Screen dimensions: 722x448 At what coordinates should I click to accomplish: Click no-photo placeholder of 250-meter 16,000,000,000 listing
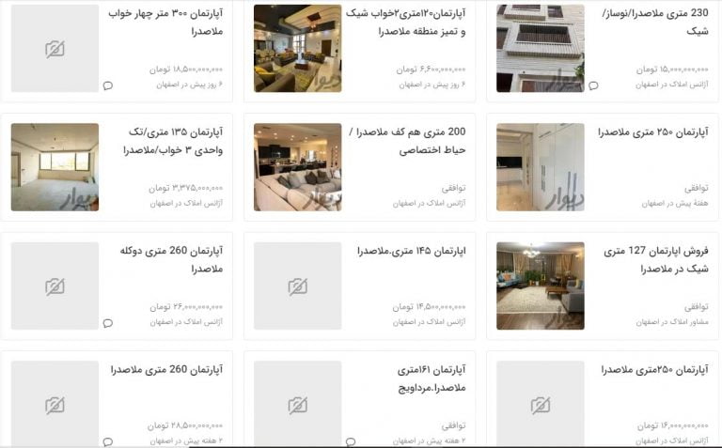(x=541, y=404)
